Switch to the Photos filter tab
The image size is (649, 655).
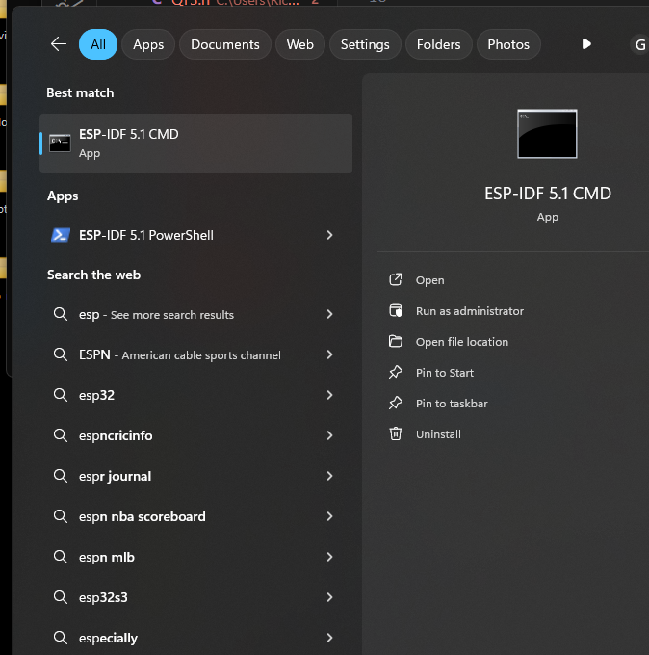pos(508,44)
